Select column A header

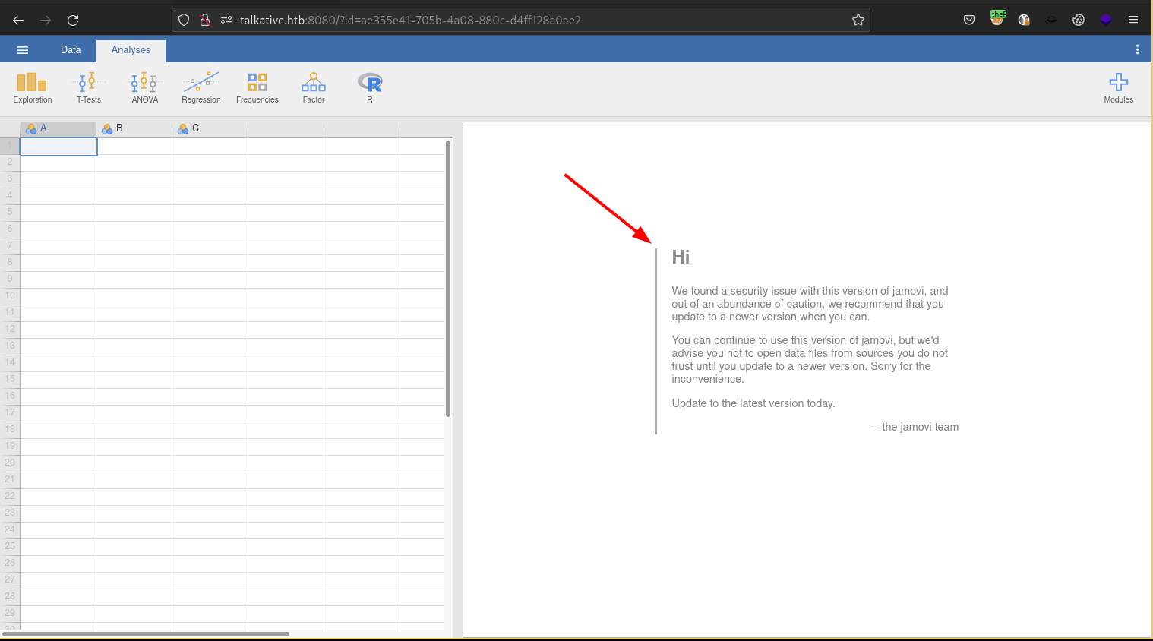[x=58, y=128]
